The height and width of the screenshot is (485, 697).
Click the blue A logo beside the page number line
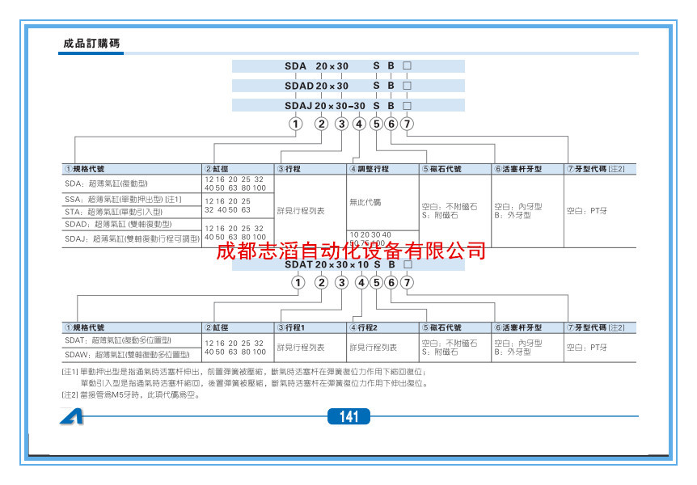pos(72,417)
